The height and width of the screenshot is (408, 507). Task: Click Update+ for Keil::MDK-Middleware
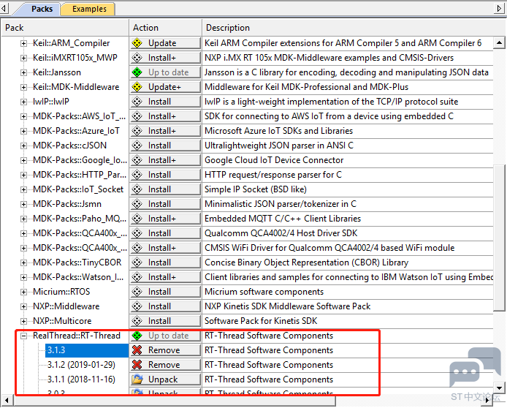coord(166,87)
